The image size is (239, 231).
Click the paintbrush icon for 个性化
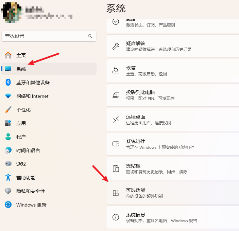[x=8, y=110]
